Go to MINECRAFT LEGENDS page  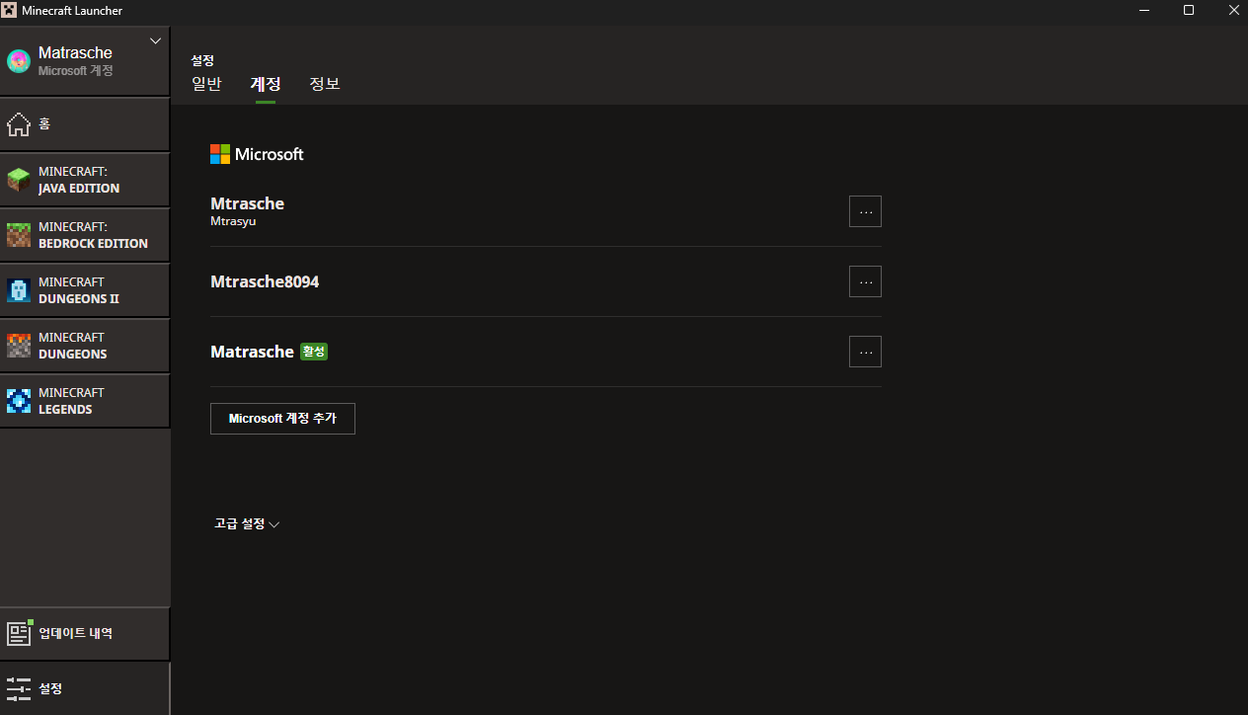(85, 401)
